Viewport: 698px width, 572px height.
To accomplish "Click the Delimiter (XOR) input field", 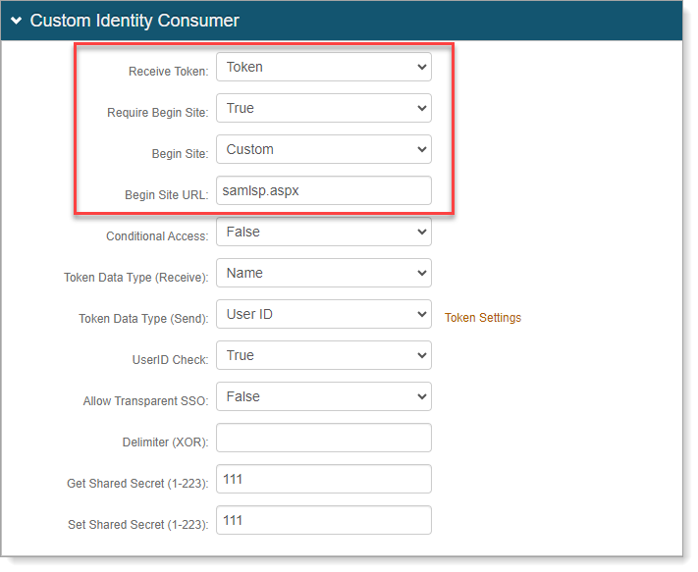I will click(x=323, y=438).
